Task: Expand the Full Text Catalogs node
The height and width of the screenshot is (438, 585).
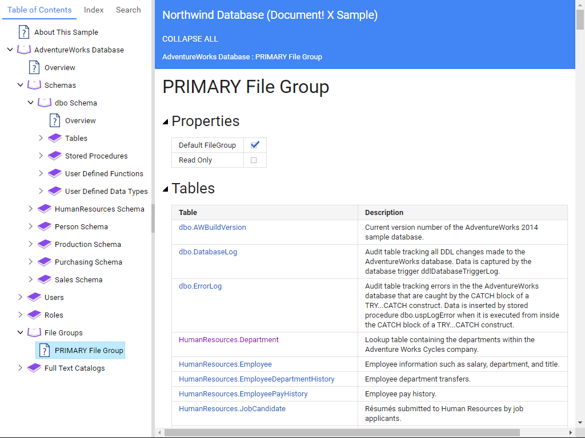Action: click(21, 368)
